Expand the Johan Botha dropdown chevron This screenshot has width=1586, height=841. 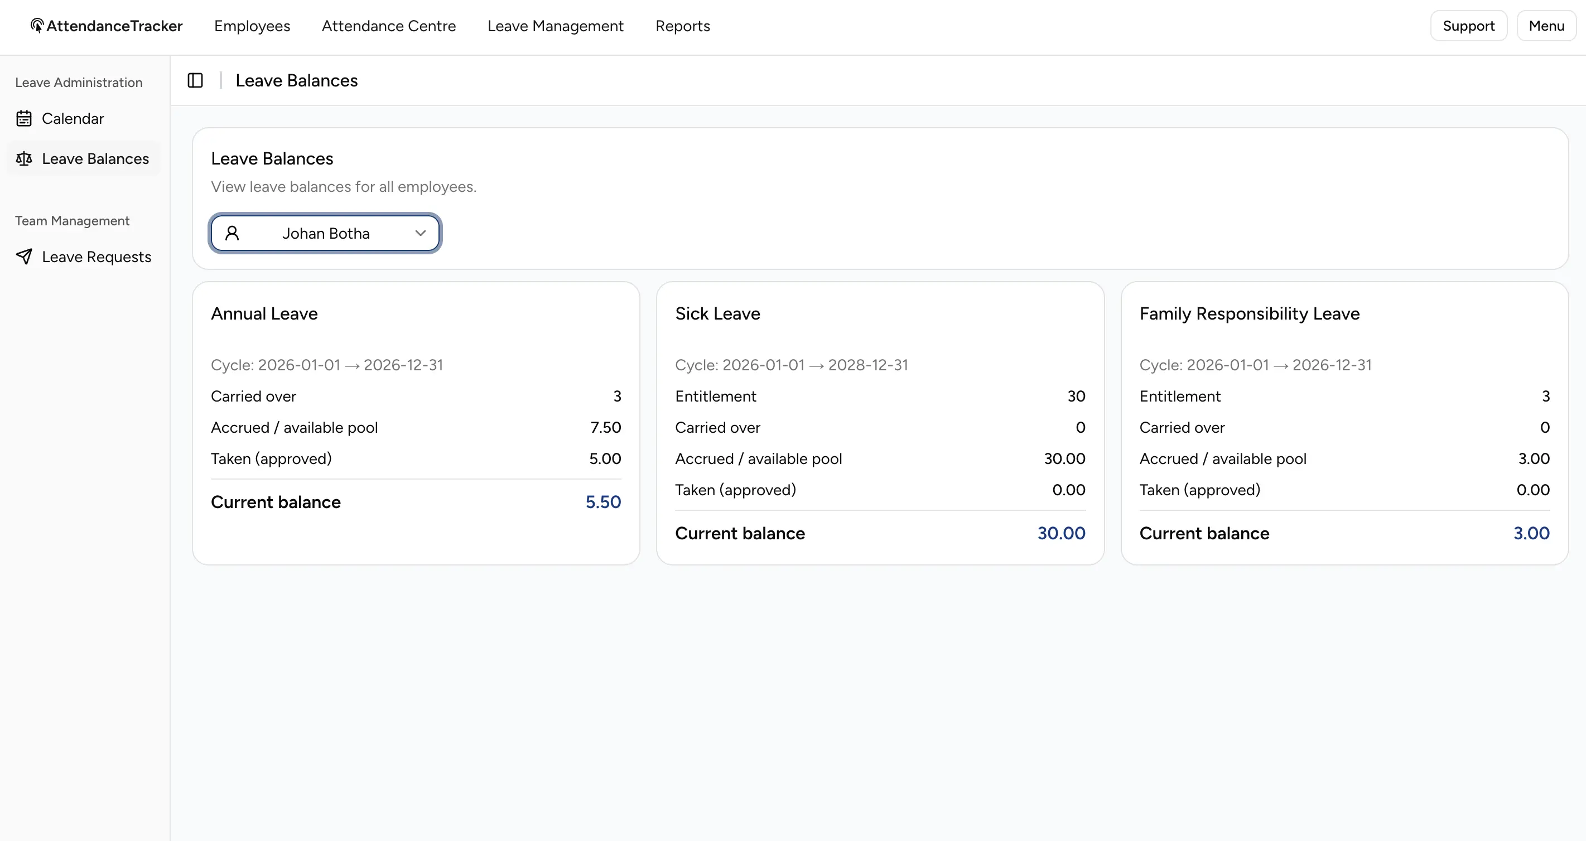pos(421,233)
